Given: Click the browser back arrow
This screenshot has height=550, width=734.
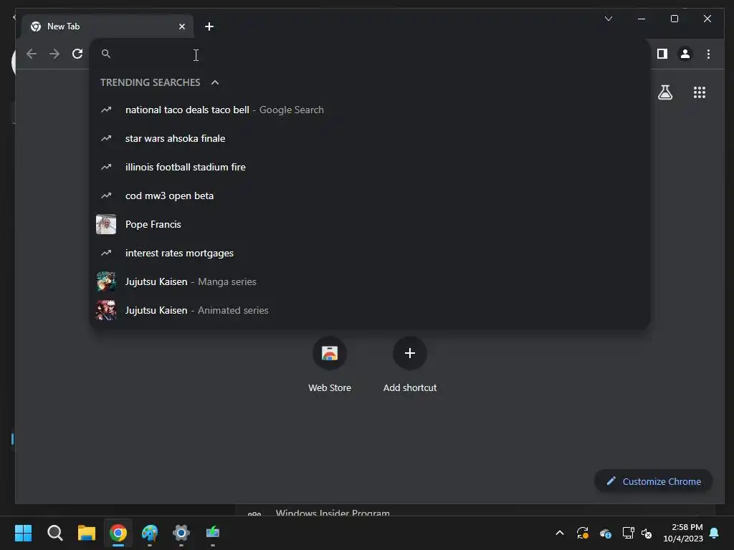Looking at the screenshot, I should coord(32,54).
